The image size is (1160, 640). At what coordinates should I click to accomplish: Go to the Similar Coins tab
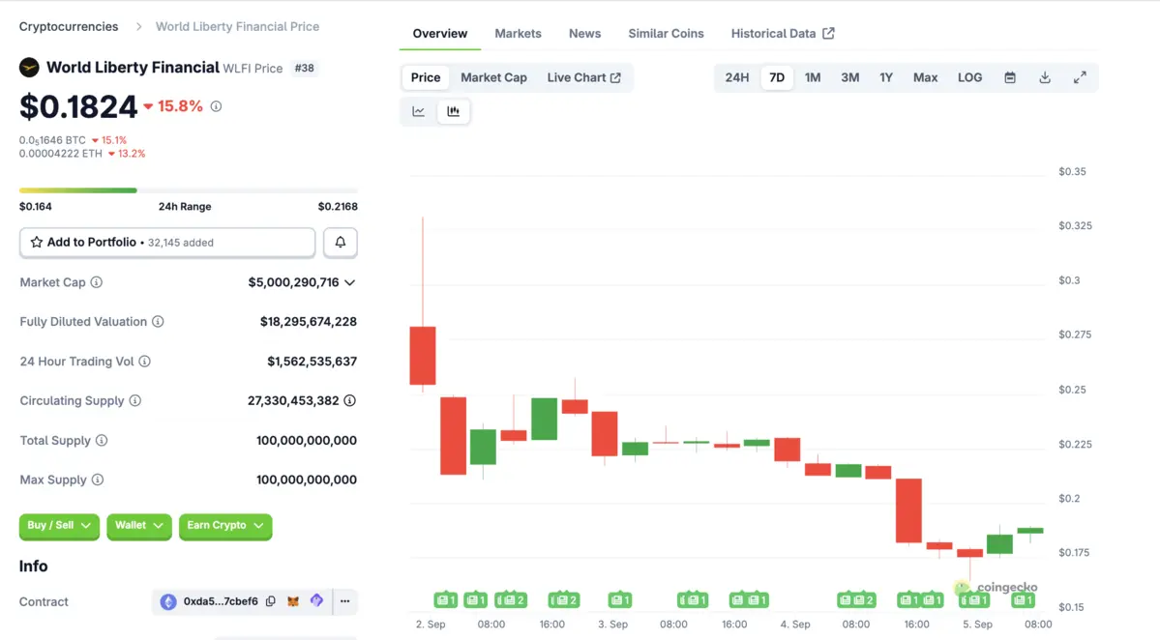click(666, 33)
